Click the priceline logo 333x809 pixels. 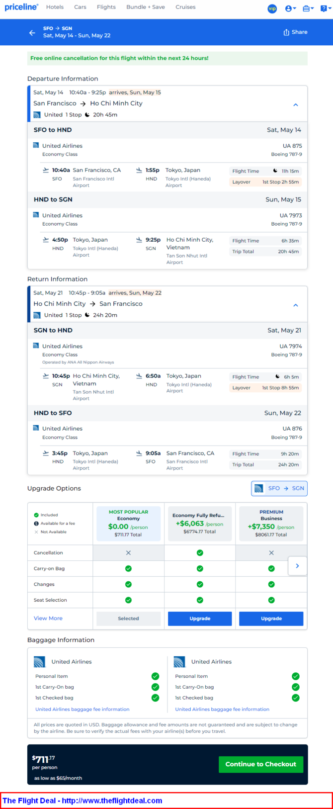(x=21, y=7)
